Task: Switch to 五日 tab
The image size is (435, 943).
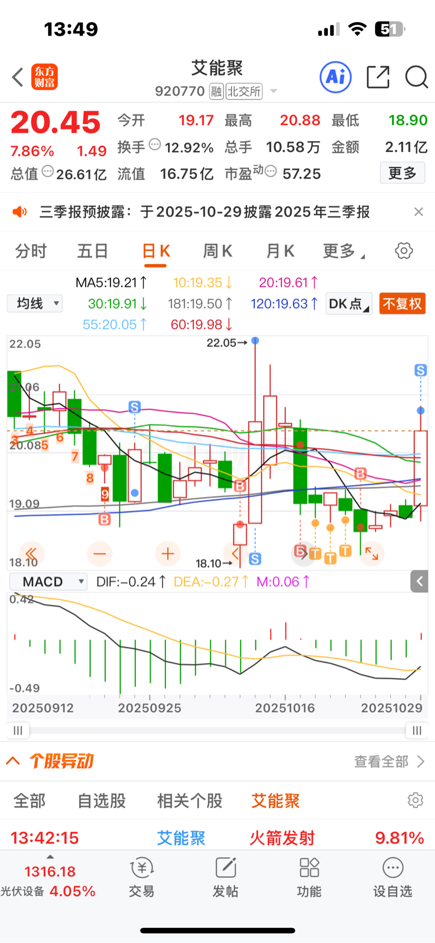Action: 93,251
